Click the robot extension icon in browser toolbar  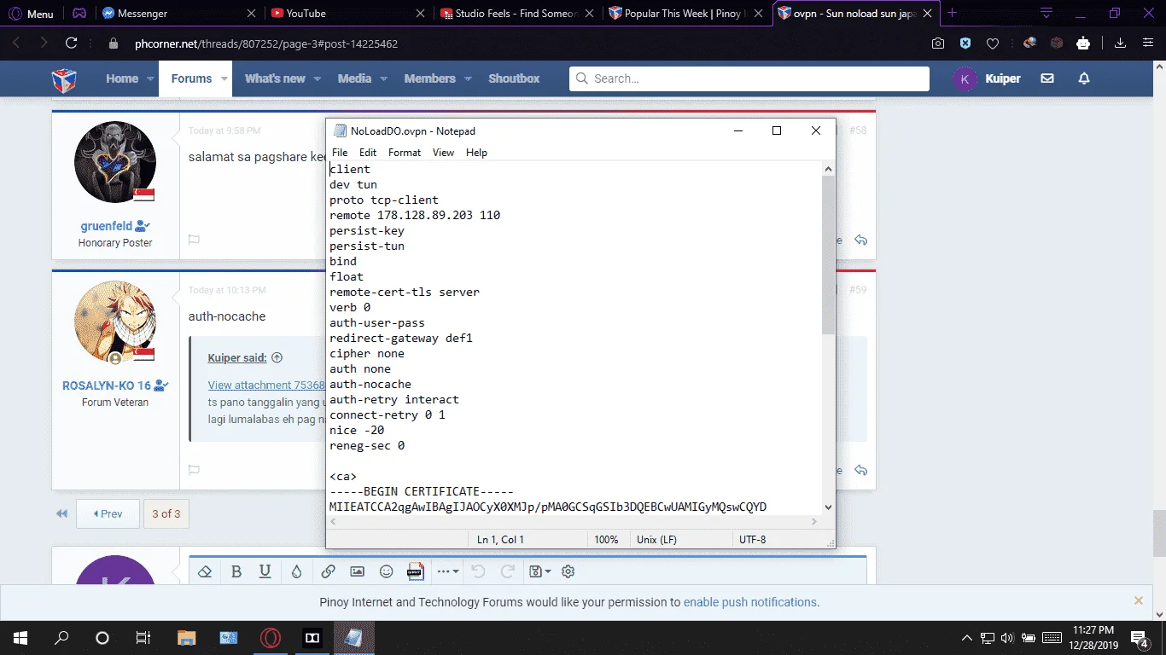[x=1083, y=43]
